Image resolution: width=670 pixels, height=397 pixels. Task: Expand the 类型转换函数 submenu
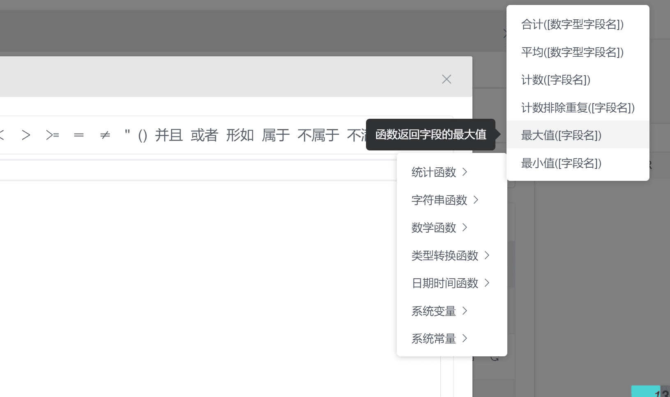coord(452,256)
